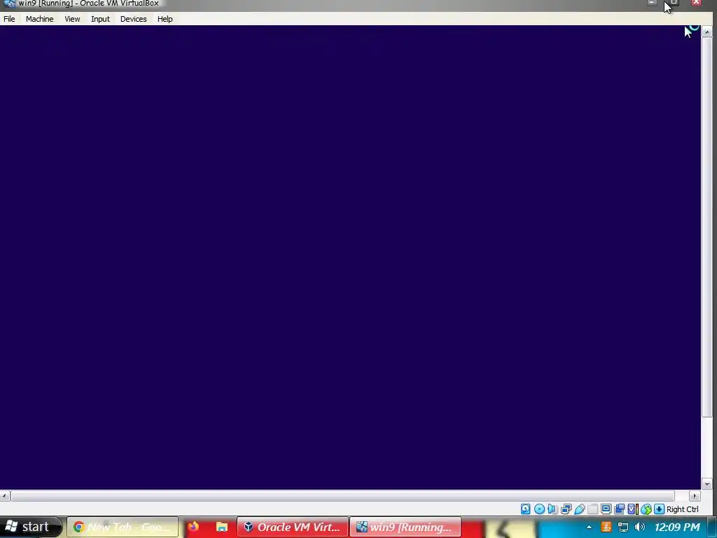Click the horizontal scrollbar right arrow

point(695,496)
